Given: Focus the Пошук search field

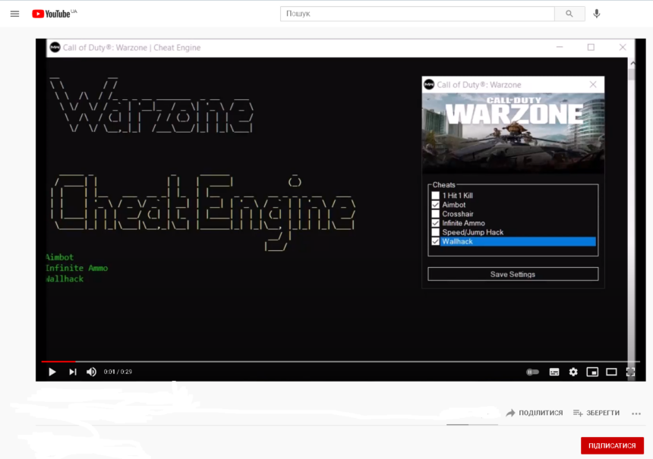Looking at the screenshot, I should pyautogui.click(x=418, y=14).
